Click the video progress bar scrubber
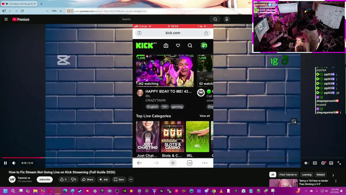 (x=41, y=158)
